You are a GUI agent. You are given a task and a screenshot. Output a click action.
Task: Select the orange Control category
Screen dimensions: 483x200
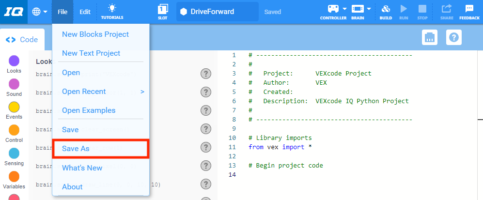pyautogui.click(x=14, y=130)
